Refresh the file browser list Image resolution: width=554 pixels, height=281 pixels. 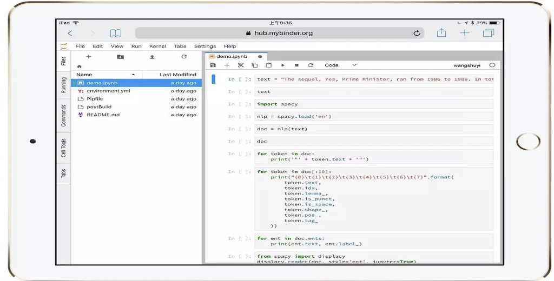point(184,57)
